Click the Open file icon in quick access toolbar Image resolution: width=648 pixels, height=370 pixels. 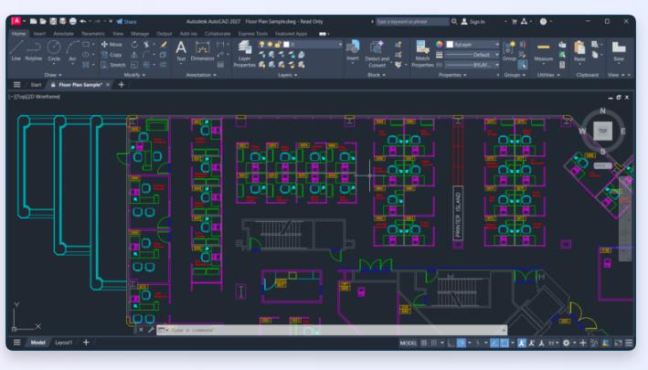[x=43, y=21]
